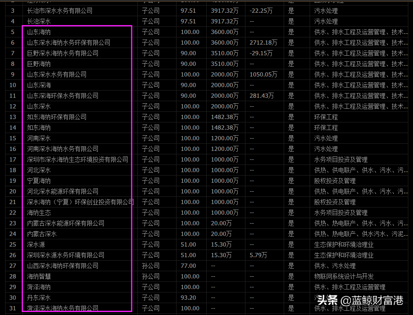
Task: Click 如东海纳环保有限公司 entry
Action: (x=57, y=117)
